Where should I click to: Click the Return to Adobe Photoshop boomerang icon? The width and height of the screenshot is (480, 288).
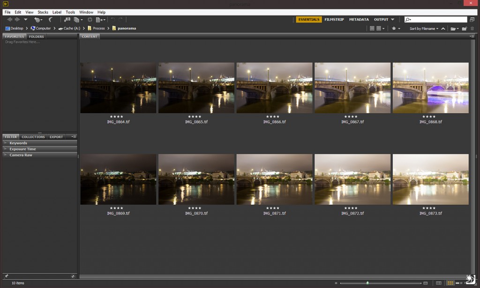point(52,19)
